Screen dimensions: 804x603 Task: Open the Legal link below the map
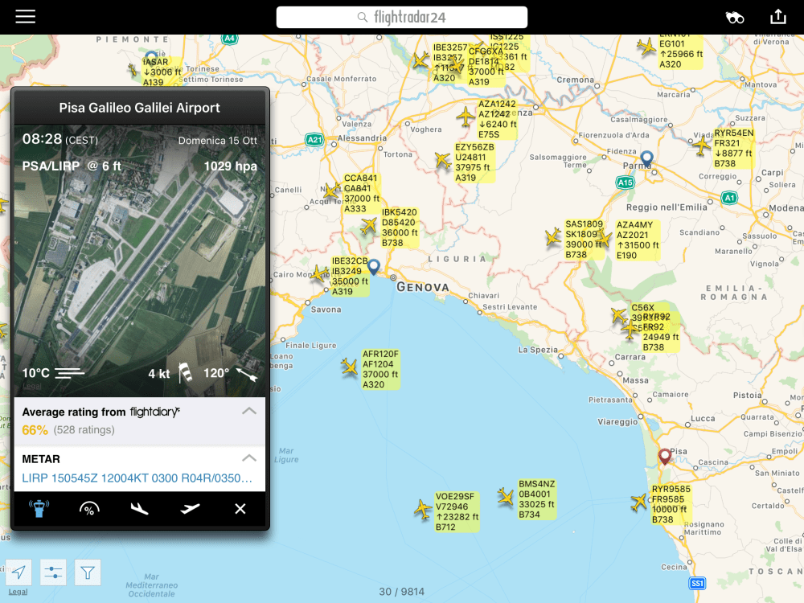(x=18, y=592)
